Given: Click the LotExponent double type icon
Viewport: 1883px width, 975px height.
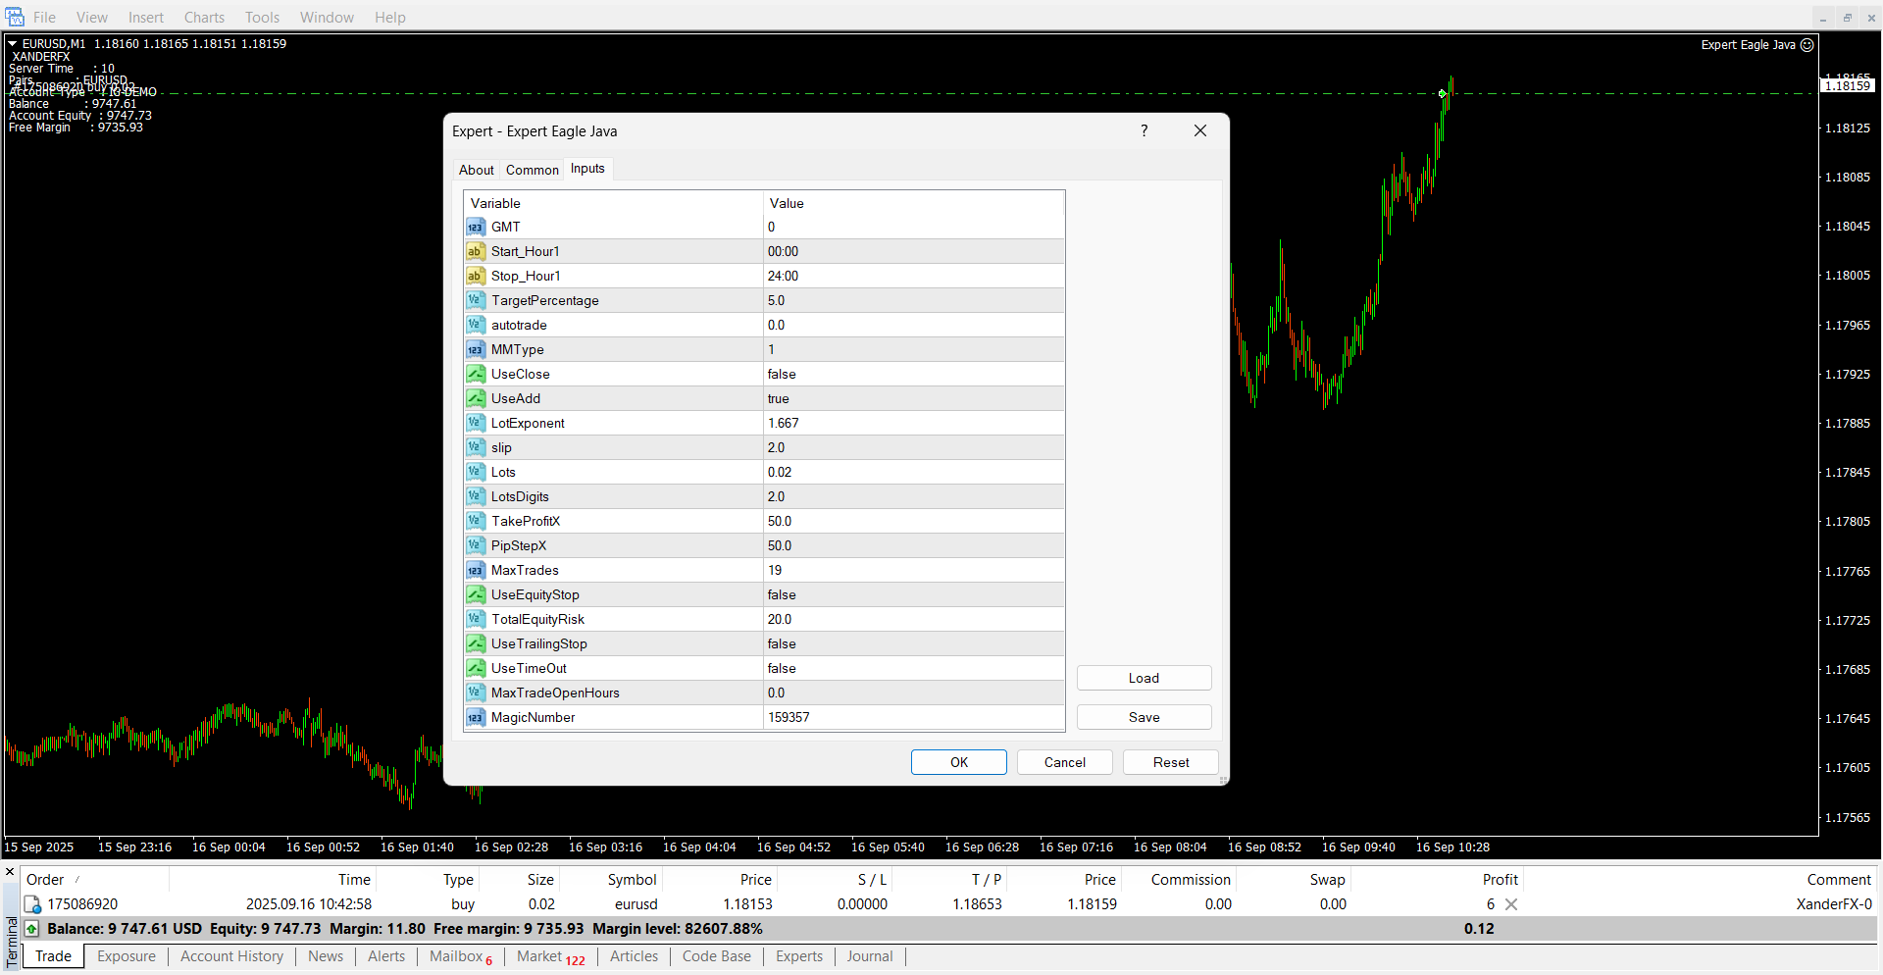Looking at the screenshot, I should tap(476, 424).
